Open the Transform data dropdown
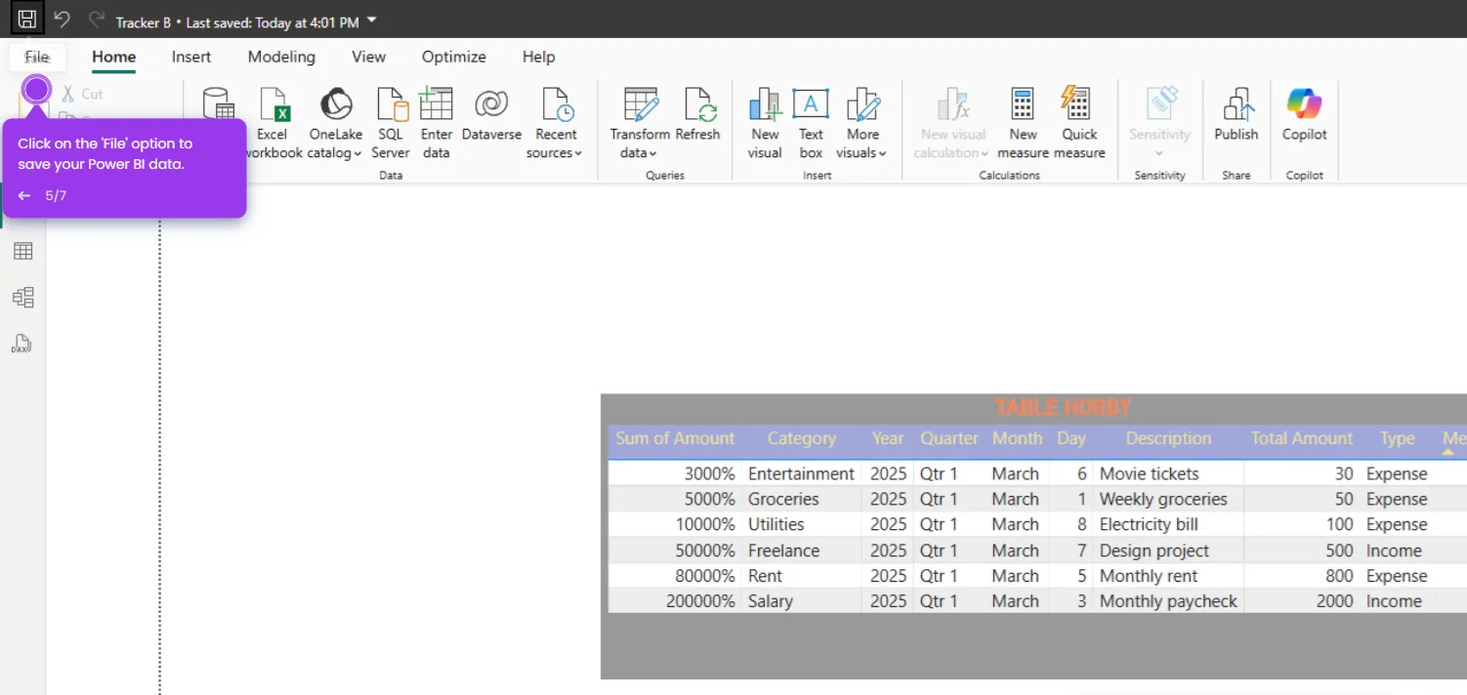 [640, 123]
